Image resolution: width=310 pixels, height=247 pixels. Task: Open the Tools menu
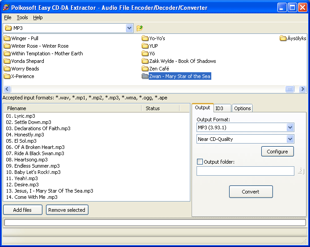click(22, 17)
